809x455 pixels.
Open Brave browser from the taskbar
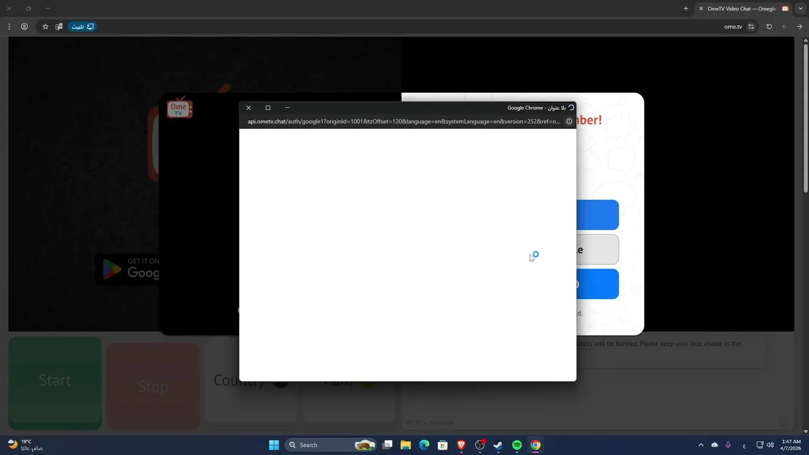(461, 445)
